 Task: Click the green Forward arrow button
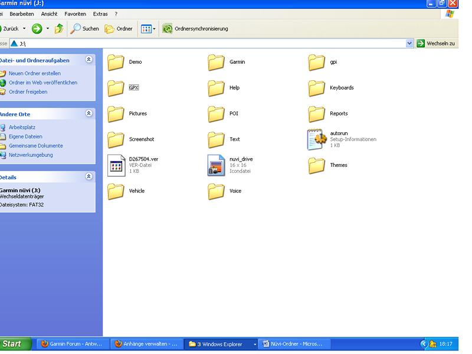(x=37, y=29)
